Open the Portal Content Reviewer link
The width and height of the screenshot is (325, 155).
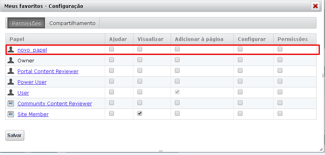coord(48,72)
